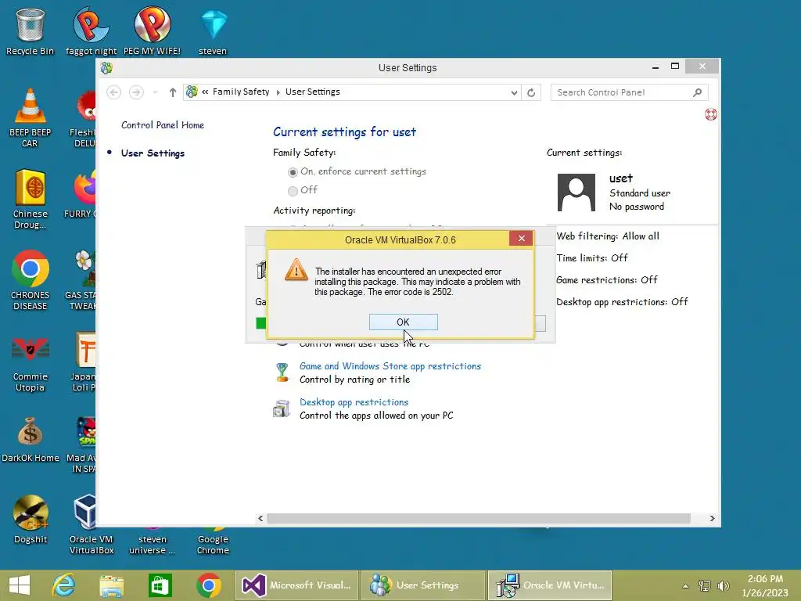The width and height of the screenshot is (801, 601).
Task: Launch Chrome from the taskbar
Action: click(x=208, y=585)
